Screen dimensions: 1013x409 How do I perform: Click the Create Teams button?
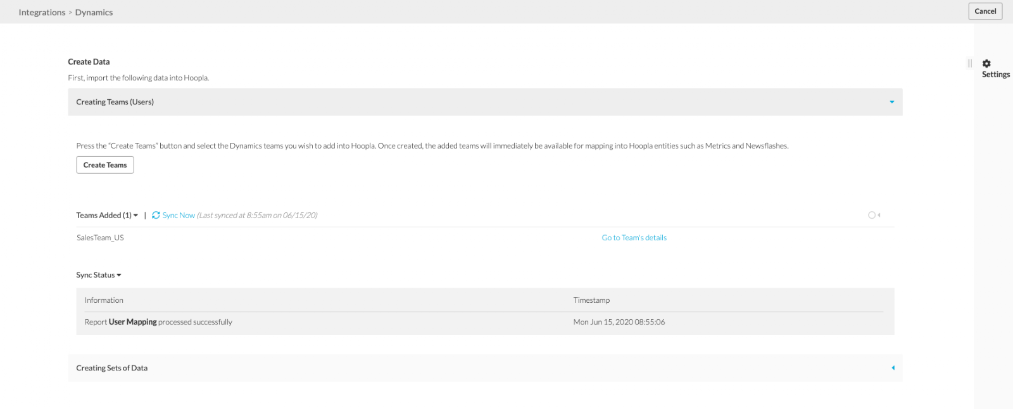[x=105, y=165]
